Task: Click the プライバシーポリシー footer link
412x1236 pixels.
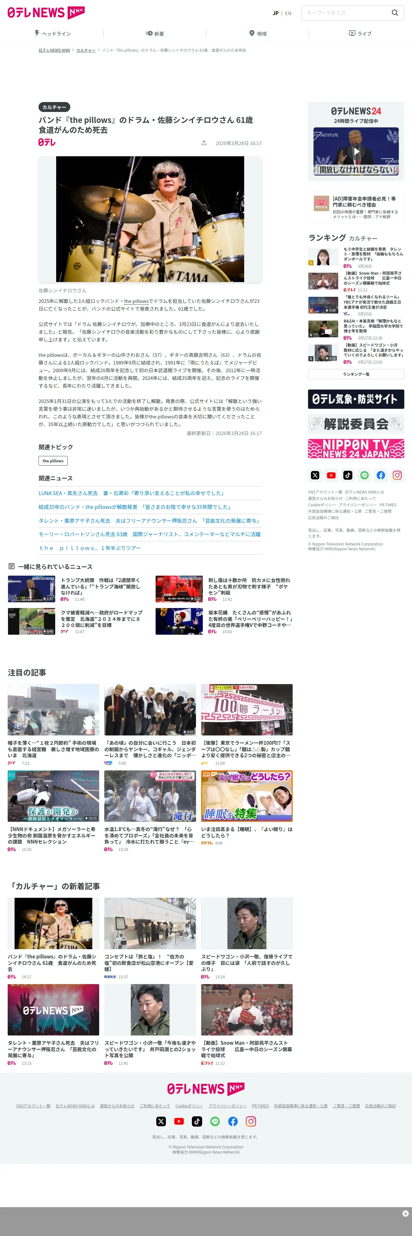Action: [227, 1106]
